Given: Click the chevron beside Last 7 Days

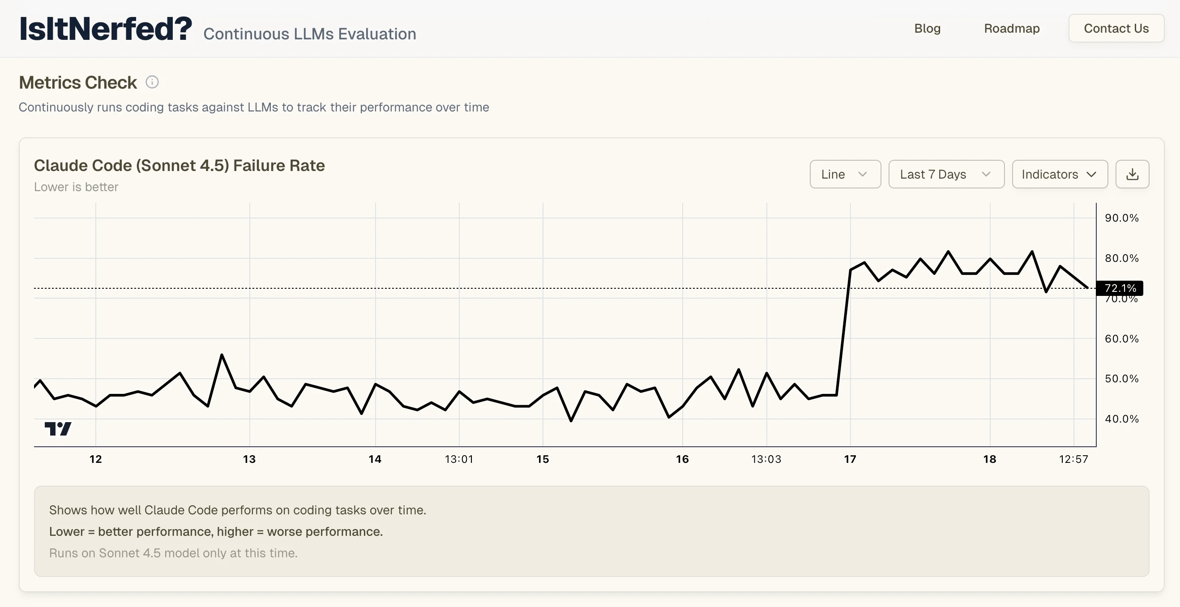Looking at the screenshot, I should click(987, 174).
